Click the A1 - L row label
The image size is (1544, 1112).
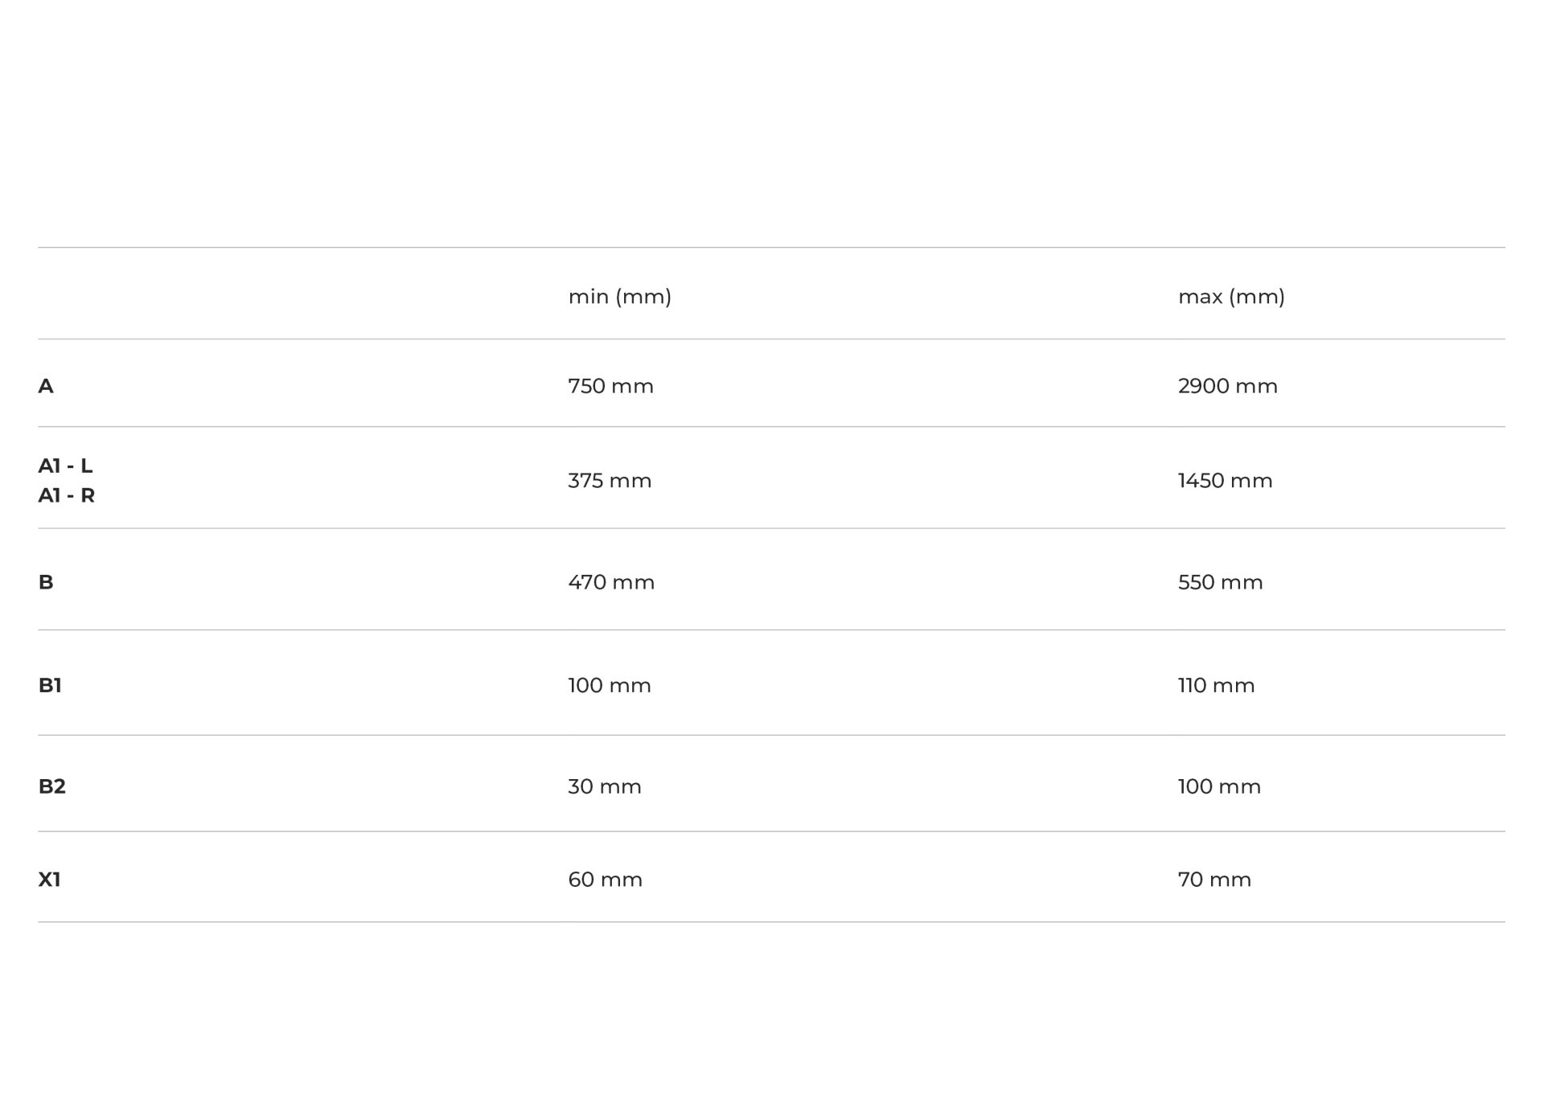click(x=65, y=466)
